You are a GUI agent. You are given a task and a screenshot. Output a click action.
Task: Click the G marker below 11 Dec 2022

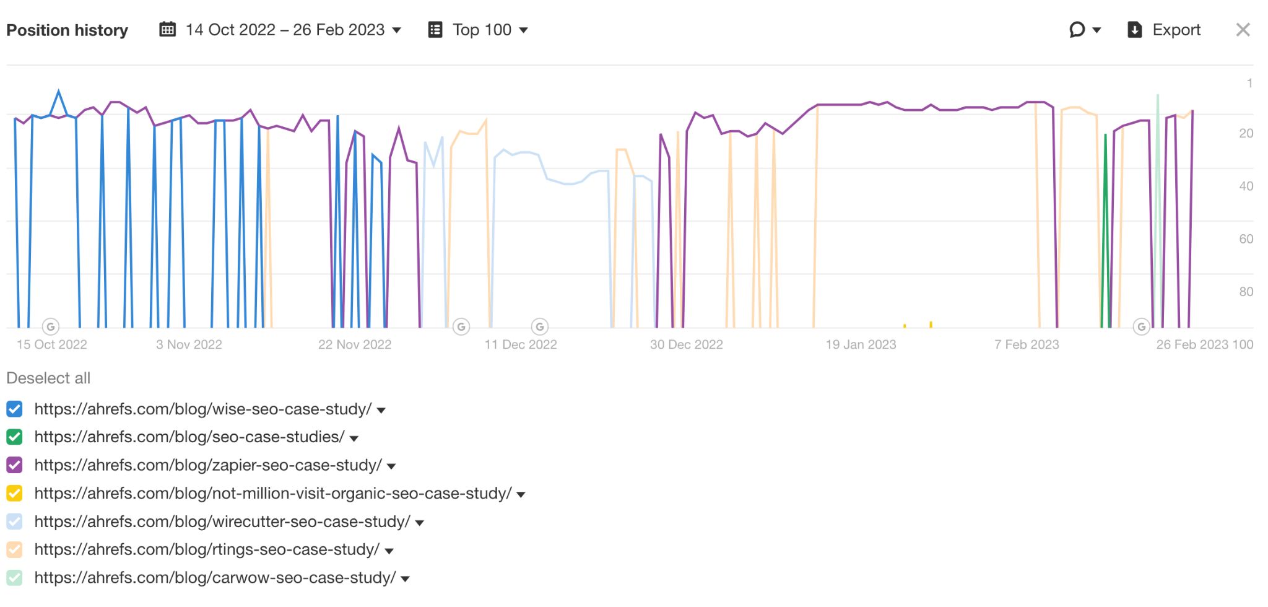pos(540,326)
